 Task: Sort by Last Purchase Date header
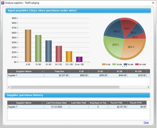(57, 103)
